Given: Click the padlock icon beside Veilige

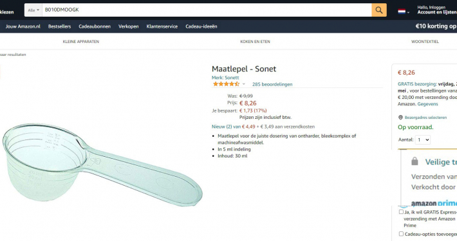Looking at the screenshot, I should (x=415, y=161).
